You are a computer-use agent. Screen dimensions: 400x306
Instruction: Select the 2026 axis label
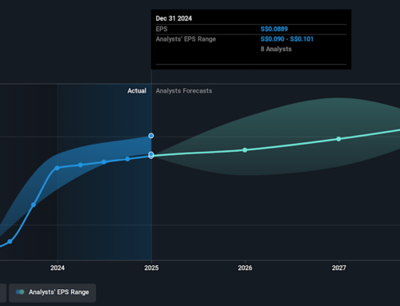(x=245, y=268)
